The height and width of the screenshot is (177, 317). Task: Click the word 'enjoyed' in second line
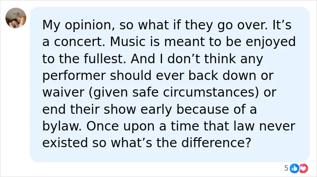(271, 42)
